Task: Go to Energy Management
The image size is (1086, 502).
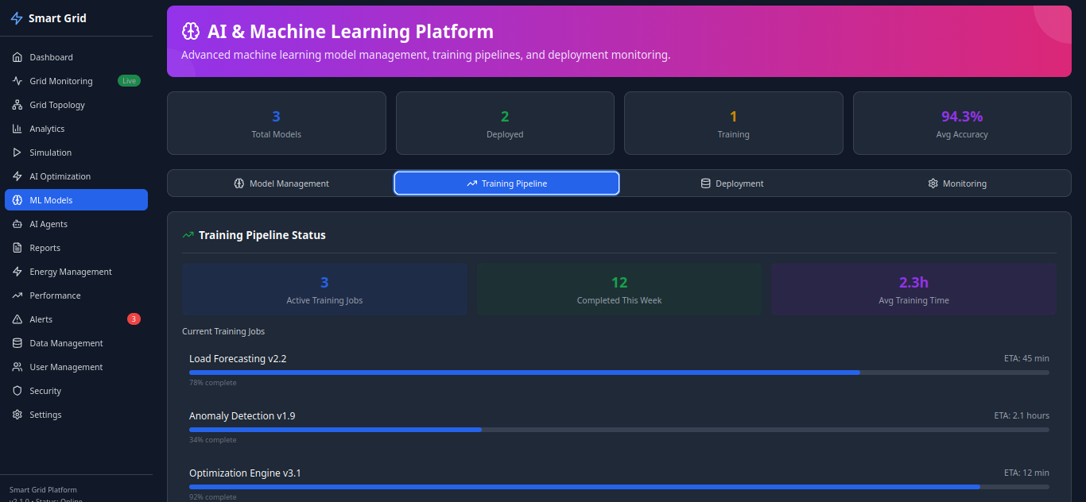Action: tap(76, 272)
